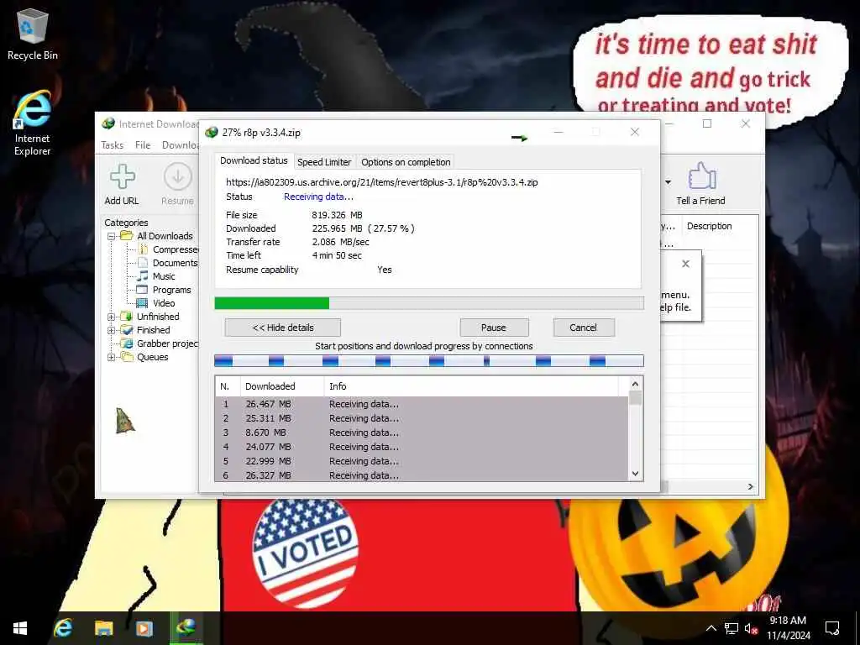The image size is (860, 645).
Task: Click the Info column header
Action: point(471,386)
